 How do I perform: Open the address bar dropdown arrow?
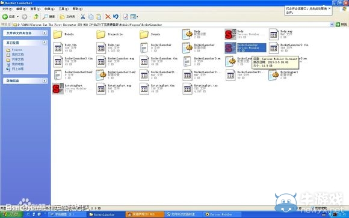(x=332, y=25)
